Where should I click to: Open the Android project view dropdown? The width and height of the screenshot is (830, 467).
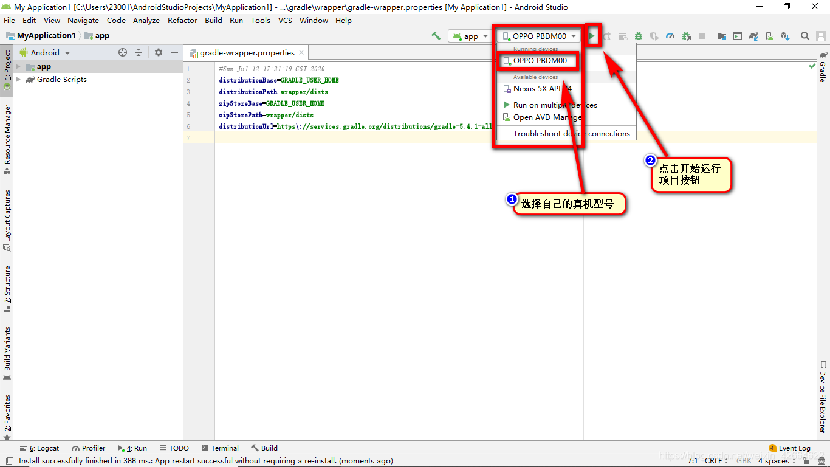pyautogui.click(x=46, y=52)
